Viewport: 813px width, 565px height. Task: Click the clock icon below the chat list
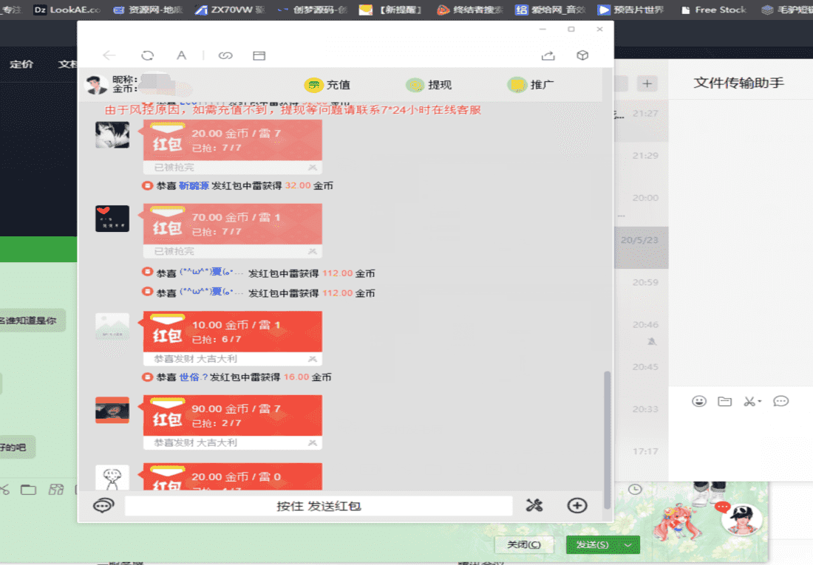pyautogui.click(x=635, y=490)
